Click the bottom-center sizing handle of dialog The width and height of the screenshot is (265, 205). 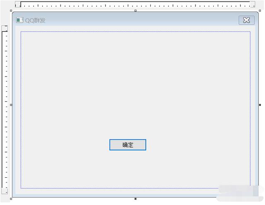[135, 199]
